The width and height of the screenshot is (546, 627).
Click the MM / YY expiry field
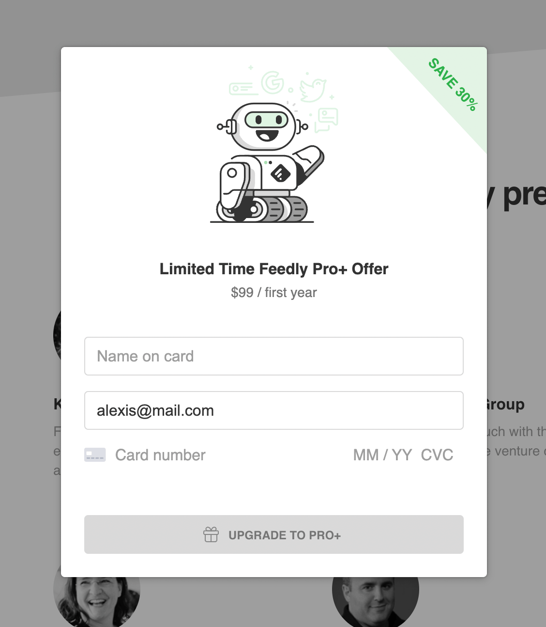[382, 455]
